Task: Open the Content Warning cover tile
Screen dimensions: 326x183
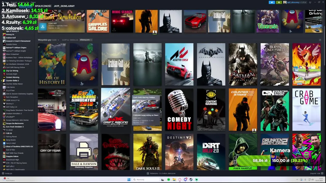Action: [x=211, y=110]
